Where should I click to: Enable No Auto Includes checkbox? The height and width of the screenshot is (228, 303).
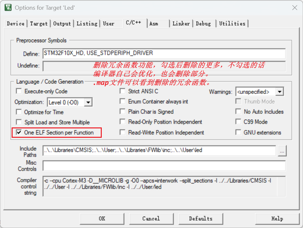pos(238,112)
